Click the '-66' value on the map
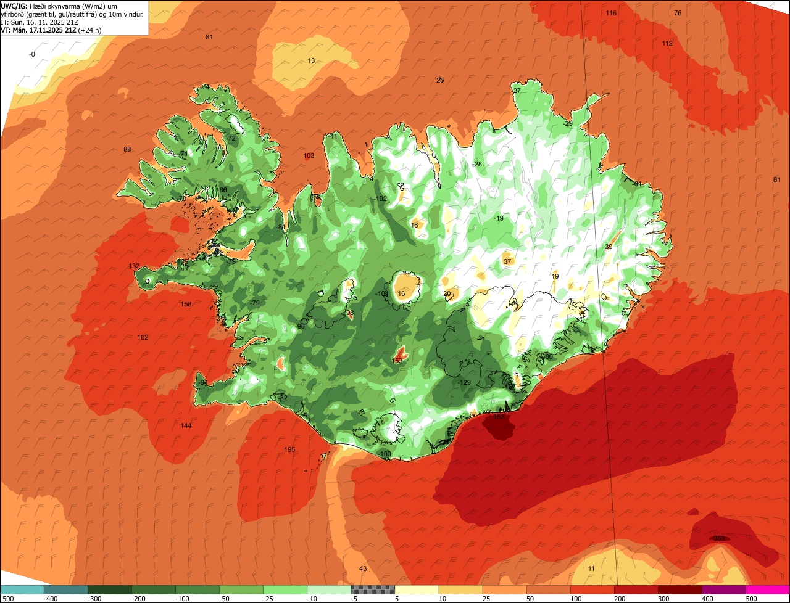The height and width of the screenshot is (603, 790). click(x=222, y=190)
